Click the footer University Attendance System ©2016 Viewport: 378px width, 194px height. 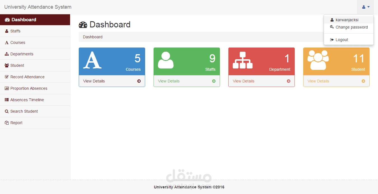point(189,187)
